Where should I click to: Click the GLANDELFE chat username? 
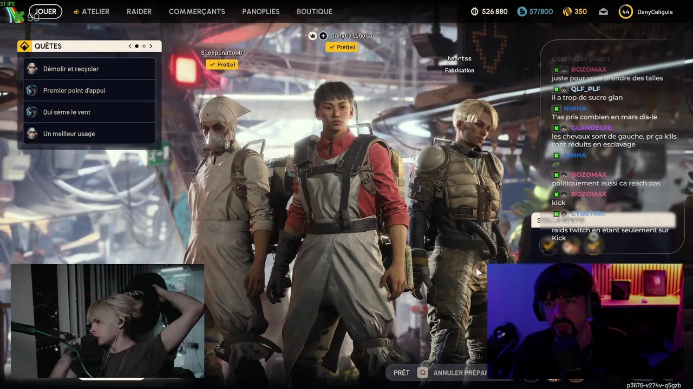[591, 128]
